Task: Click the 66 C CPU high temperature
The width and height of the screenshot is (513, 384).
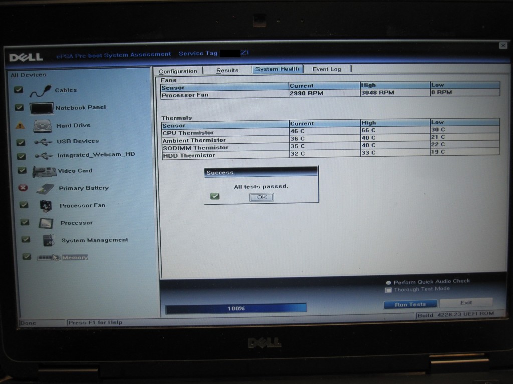Action: click(368, 130)
